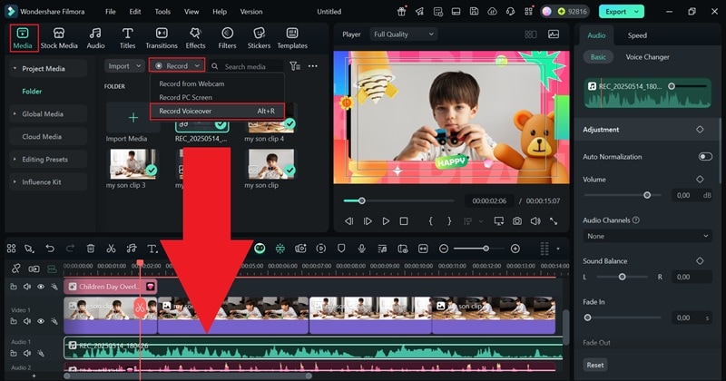The width and height of the screenshot is (726, 381).
Task: Open the Stickers tab
Action: pos(259,38)
